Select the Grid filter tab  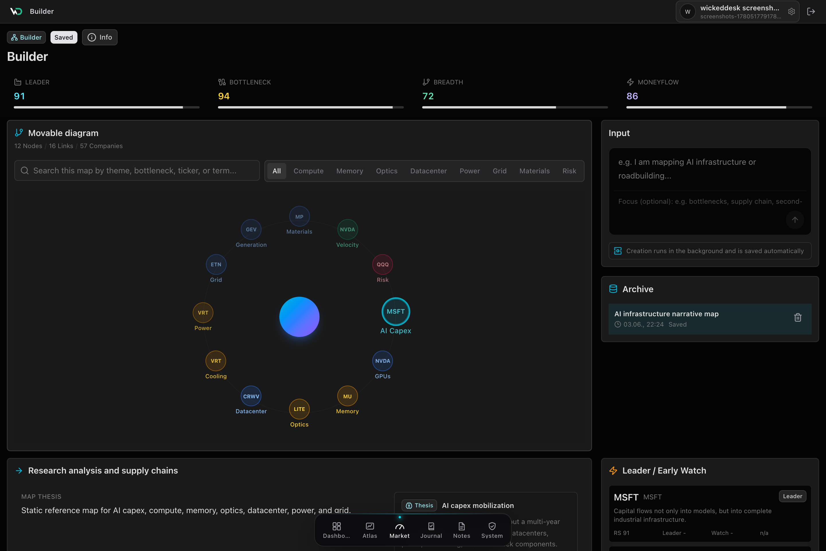[x=499, y=171]
